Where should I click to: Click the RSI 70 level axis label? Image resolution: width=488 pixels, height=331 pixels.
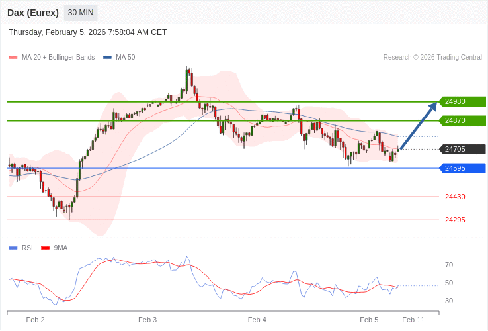[449, 265]
